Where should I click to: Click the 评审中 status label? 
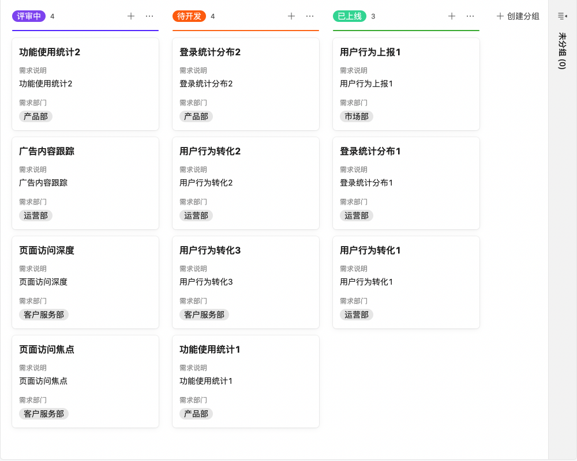pyautogui.click(x=28, y=16)
